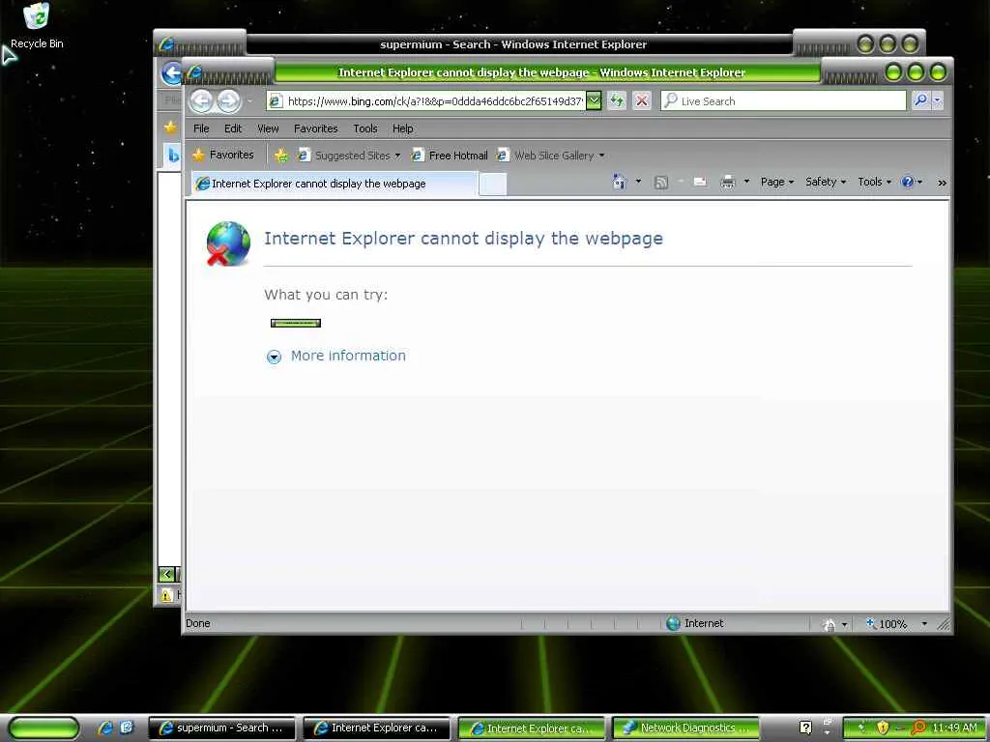Click into the Live Search box

coord(783,100)
